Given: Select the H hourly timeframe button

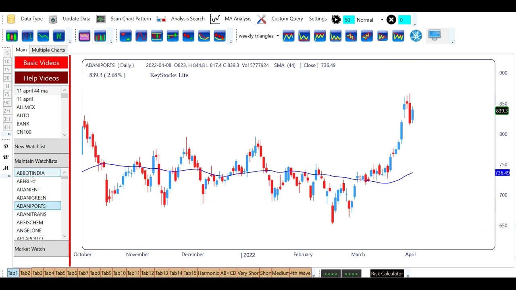Looking at the screenshot, I should tap(7, 86).
